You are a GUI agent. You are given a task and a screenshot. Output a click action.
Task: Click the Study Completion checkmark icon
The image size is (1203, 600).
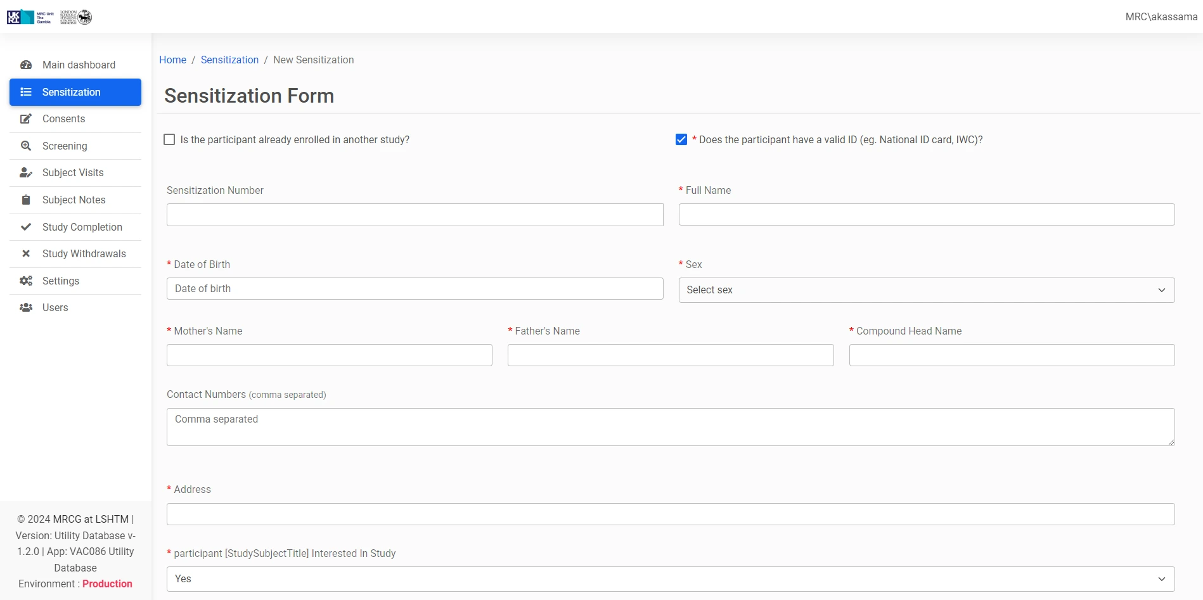(26, 227)
